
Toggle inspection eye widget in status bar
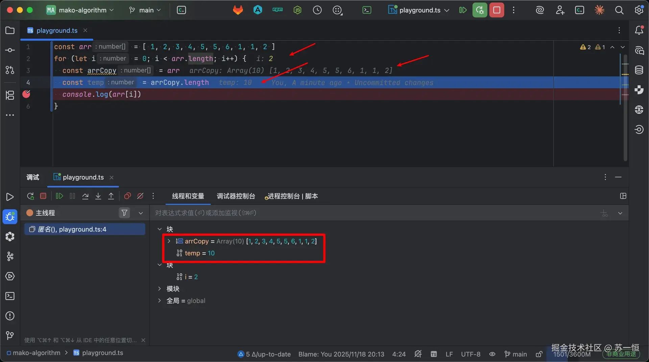pyautogui.click(x=492, y=354)
